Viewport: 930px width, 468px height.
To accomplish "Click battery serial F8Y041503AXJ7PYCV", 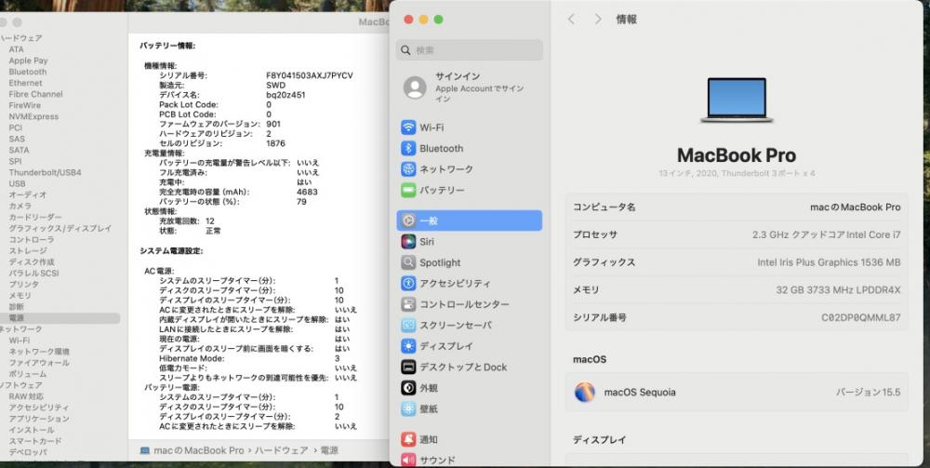I will (310, 76).
